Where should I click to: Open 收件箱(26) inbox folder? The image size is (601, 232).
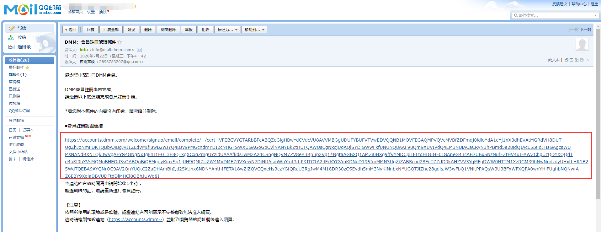(x=29, y=60)
